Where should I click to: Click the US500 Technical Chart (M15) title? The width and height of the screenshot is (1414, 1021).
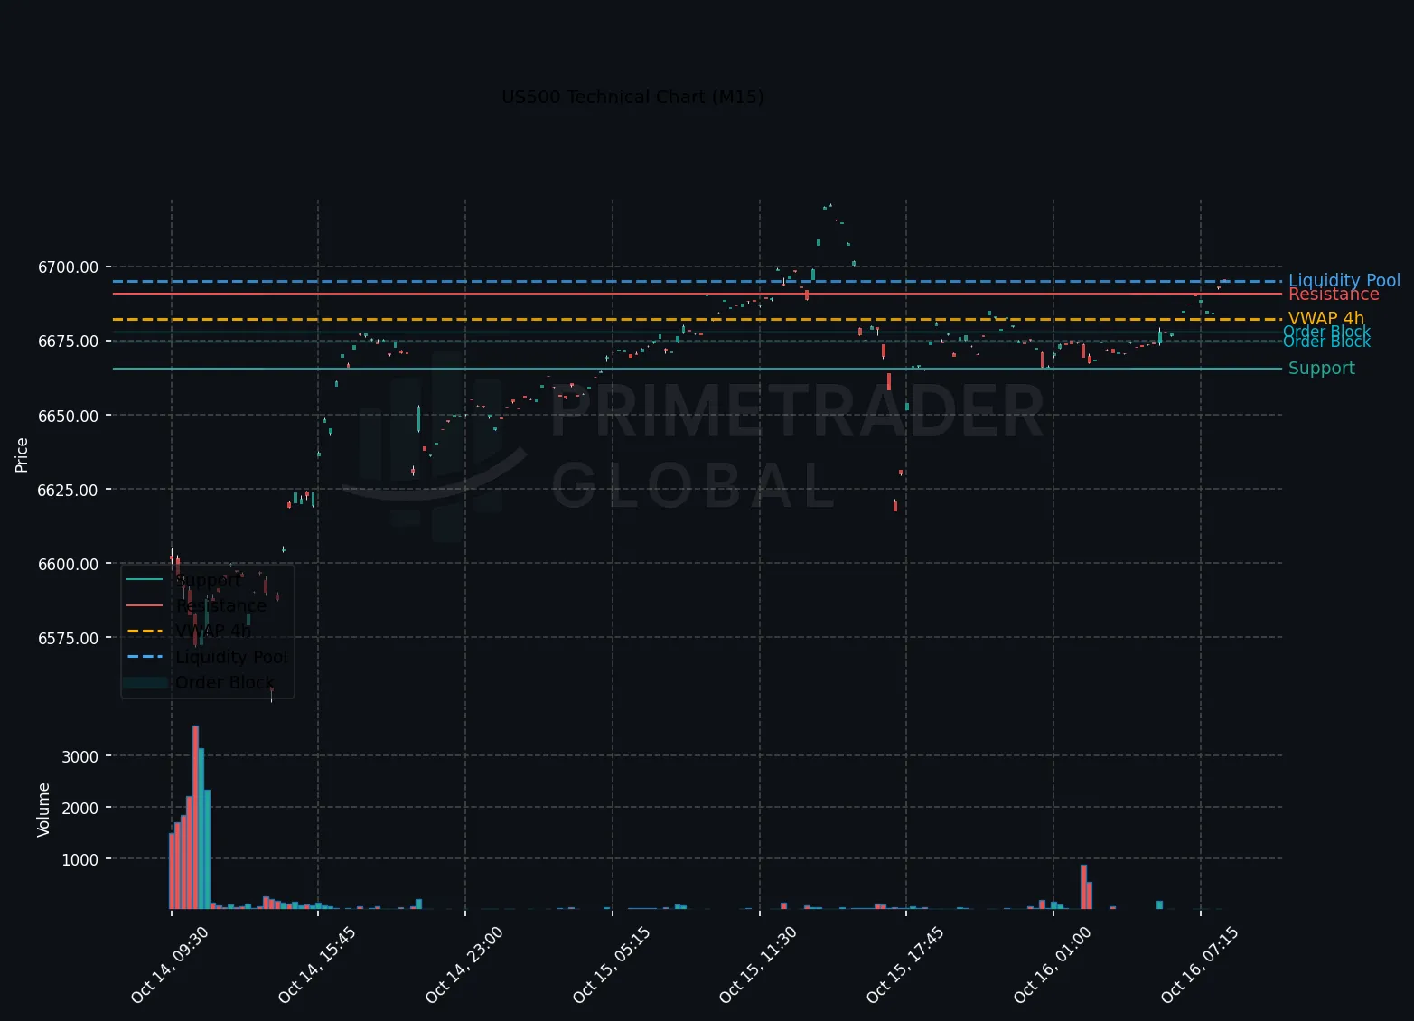632,97
